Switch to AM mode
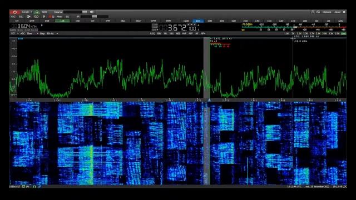 (17, 21)
